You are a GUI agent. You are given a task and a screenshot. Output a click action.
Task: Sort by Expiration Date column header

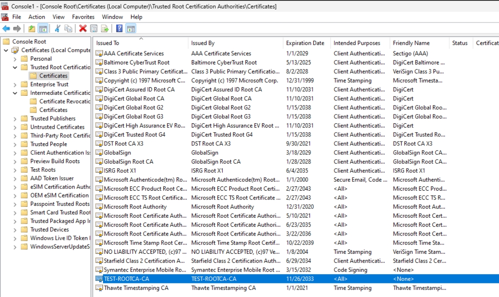(307, 43)
